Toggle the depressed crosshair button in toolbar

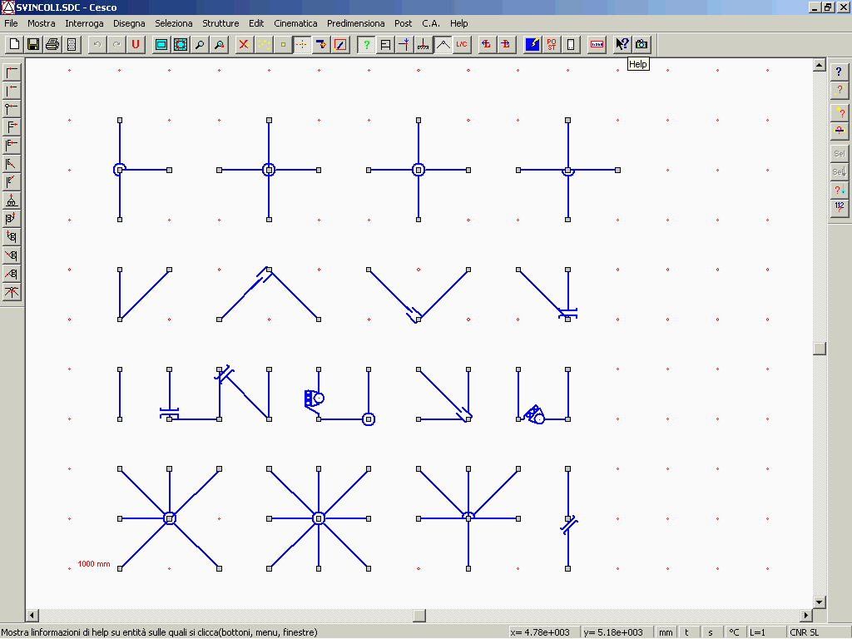[x=301, y=44]
